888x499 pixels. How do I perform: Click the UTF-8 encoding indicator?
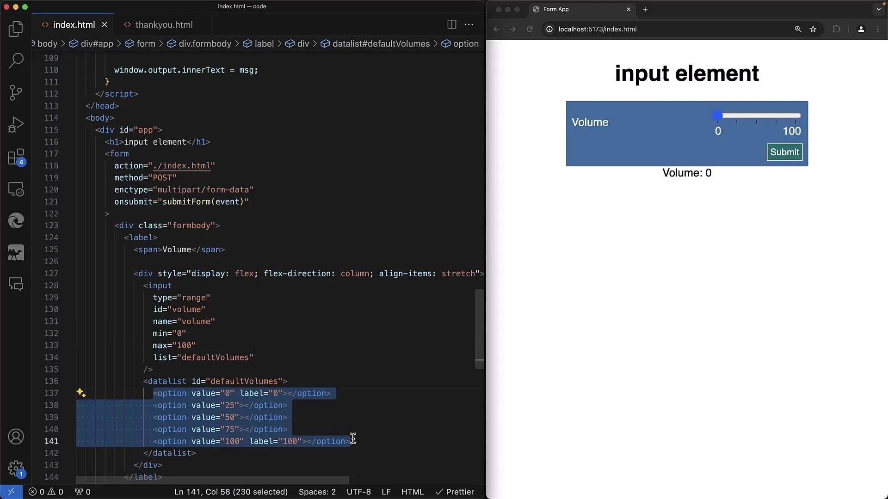(x=359, y=492)
